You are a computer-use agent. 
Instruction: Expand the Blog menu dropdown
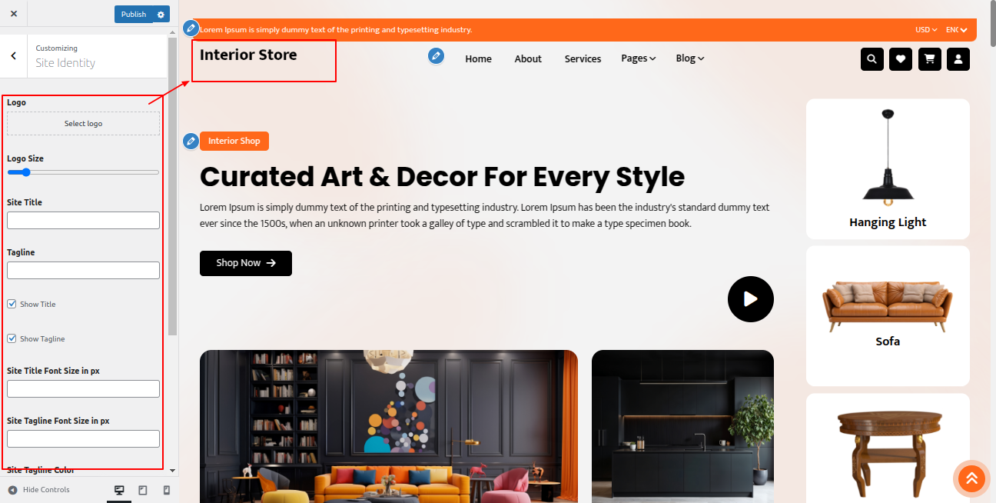[690, 58]
